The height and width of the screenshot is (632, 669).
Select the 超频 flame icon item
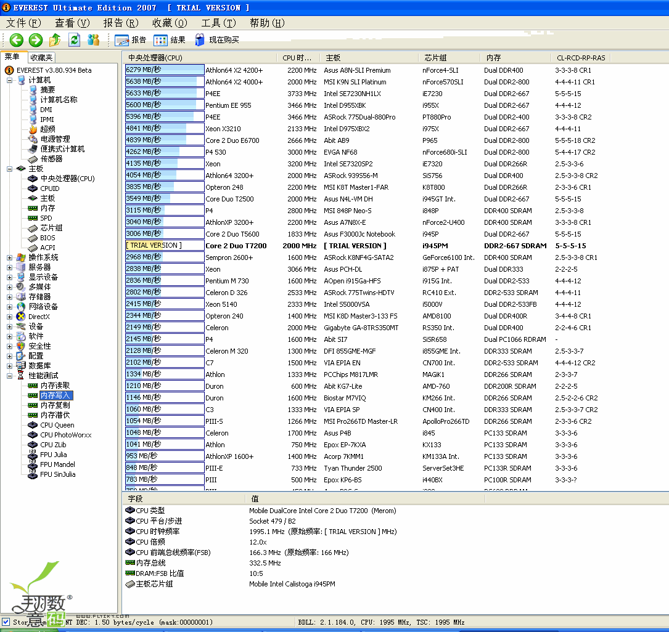point(33,129)
